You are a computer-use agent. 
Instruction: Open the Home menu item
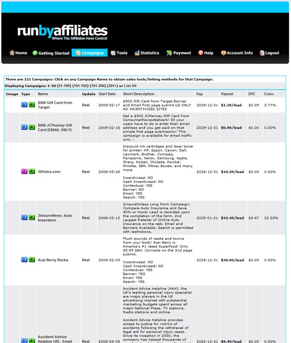(x=18, y=53)
